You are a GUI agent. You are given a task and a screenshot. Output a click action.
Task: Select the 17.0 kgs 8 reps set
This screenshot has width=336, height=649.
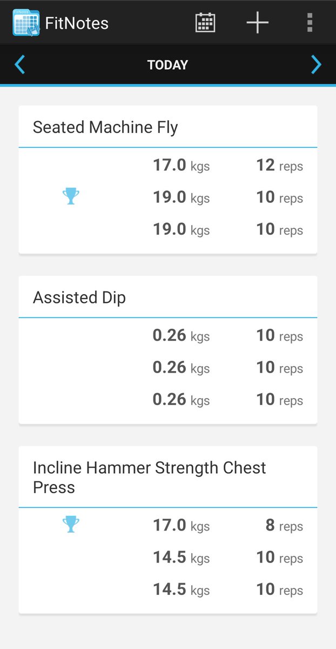click(168, 525)
